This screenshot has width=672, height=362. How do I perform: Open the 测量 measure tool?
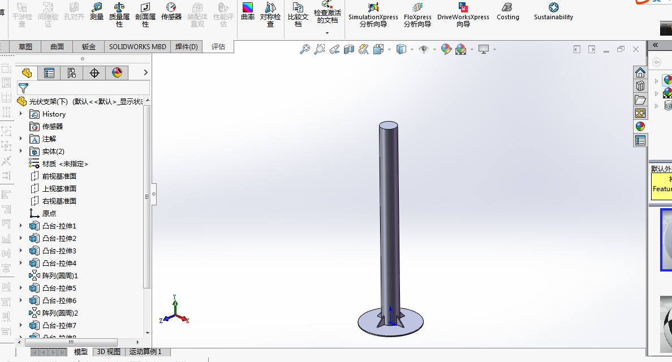click(x=96, y=11)
